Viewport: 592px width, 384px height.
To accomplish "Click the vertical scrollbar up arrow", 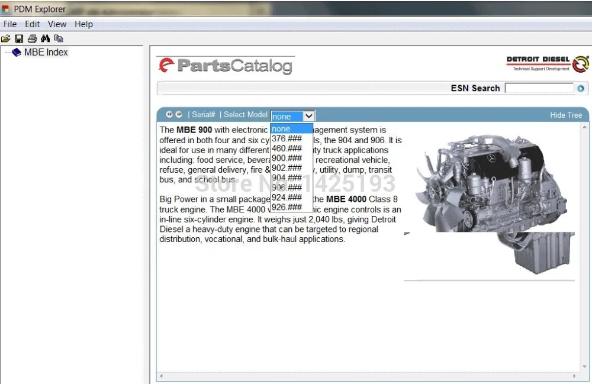I will coord(584,127).
